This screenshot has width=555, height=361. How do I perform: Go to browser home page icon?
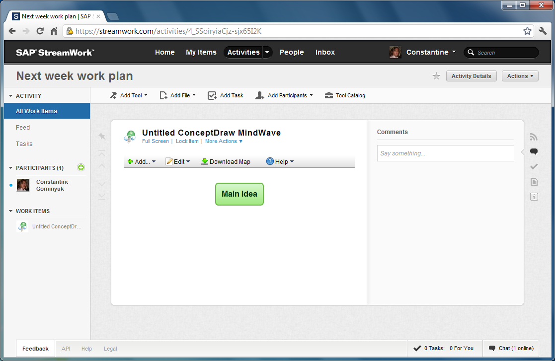click(x=54, y=31)
